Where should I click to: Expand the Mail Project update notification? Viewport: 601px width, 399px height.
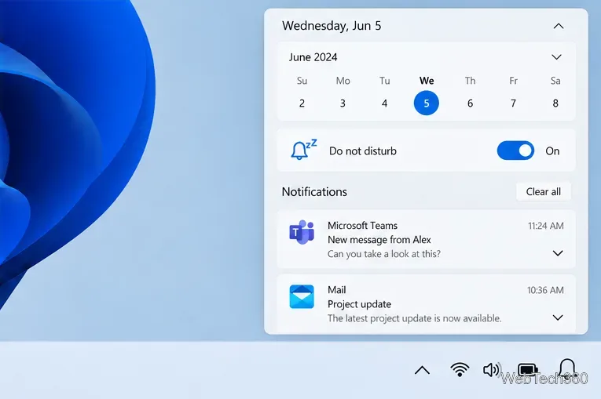tap(558, 317)
